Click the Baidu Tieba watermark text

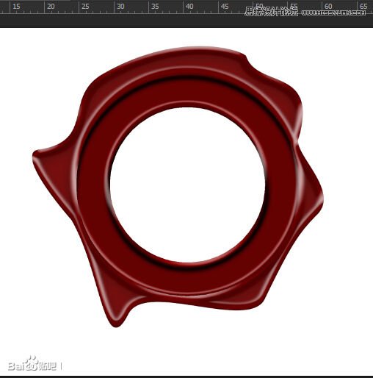click(x=32, y=364)
